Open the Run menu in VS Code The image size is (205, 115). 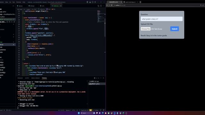(x=13, y=2)
